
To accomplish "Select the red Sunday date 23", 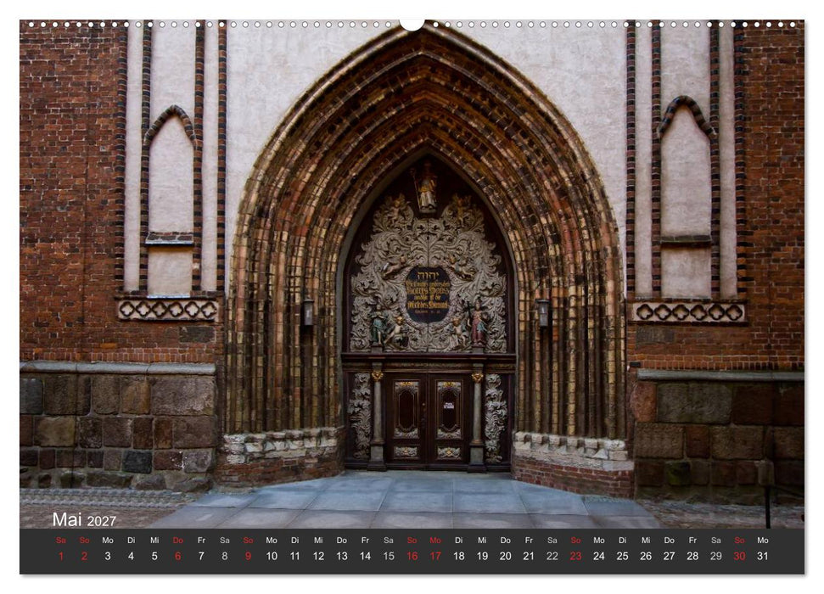I will pos(575,556).
